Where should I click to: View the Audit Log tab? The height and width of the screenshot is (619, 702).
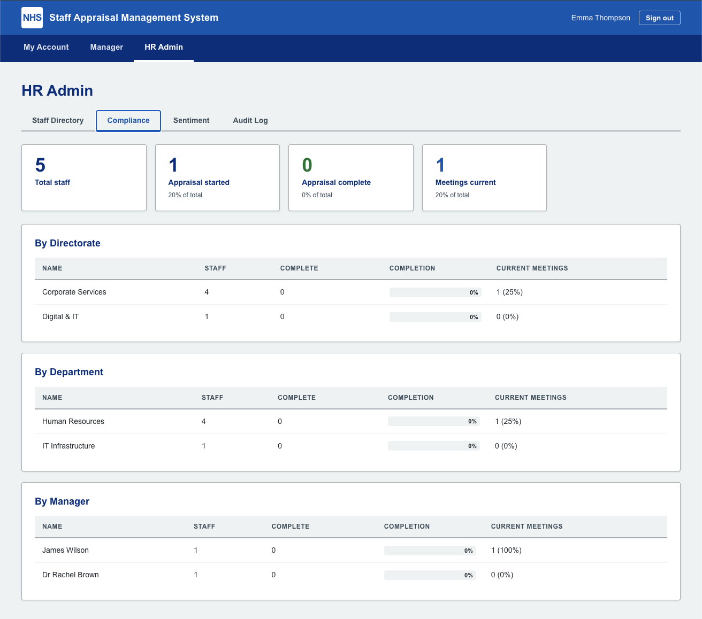click(250, 120)
